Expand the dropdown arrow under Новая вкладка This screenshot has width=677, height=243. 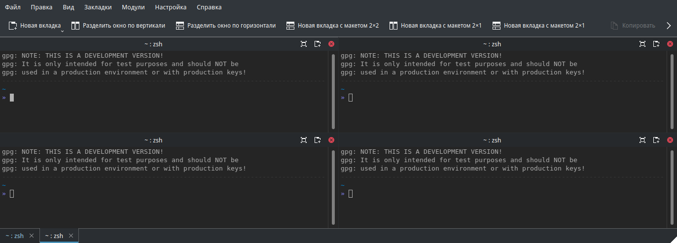(x=63, y=32)
